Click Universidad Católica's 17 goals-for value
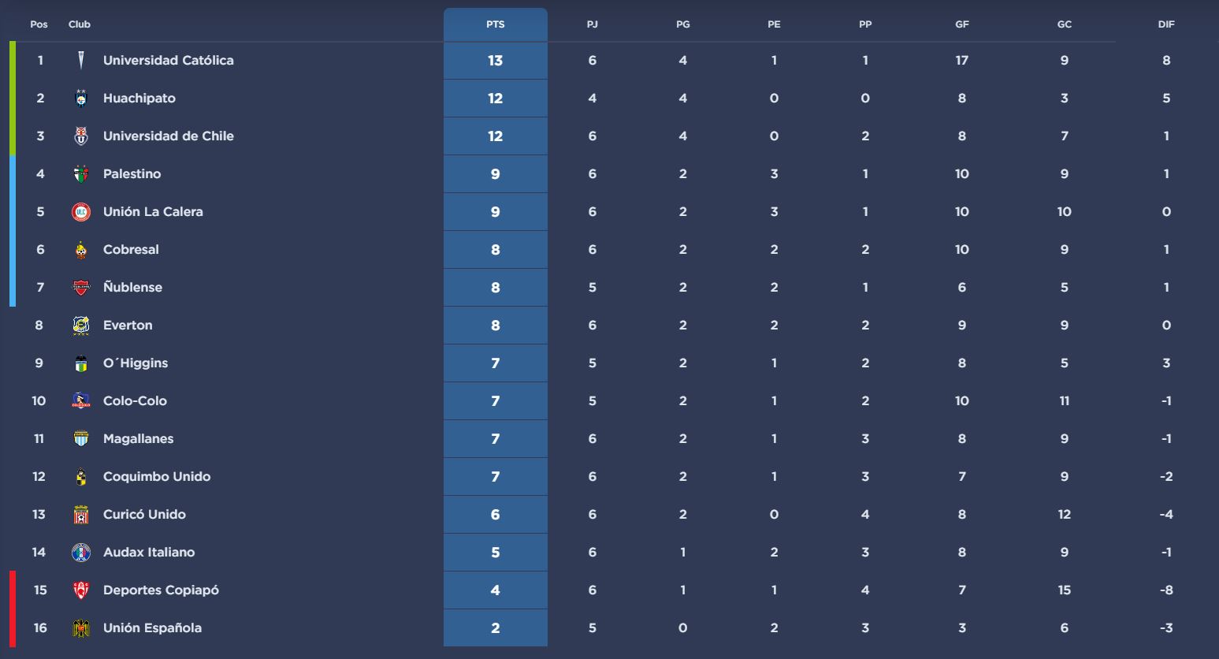The height and width of the screenshot is (659, 1219). click(x=962, y=61)
